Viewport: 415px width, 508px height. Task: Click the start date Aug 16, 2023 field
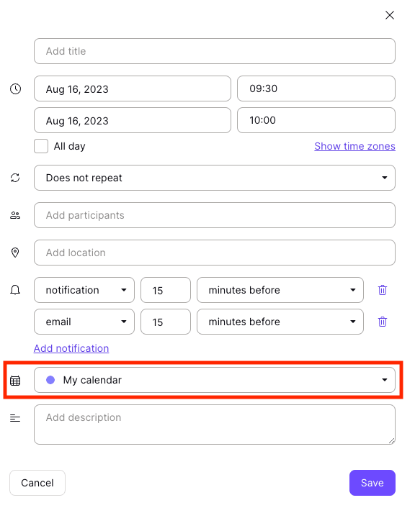pos(133,89)
